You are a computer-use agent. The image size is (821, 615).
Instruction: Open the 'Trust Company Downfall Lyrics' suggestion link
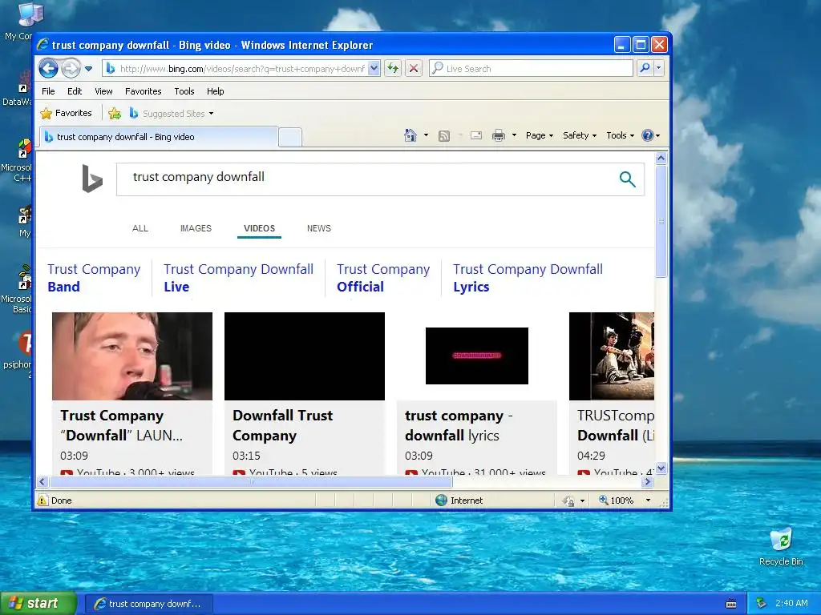pyautogui.click(x=528, y=278)
